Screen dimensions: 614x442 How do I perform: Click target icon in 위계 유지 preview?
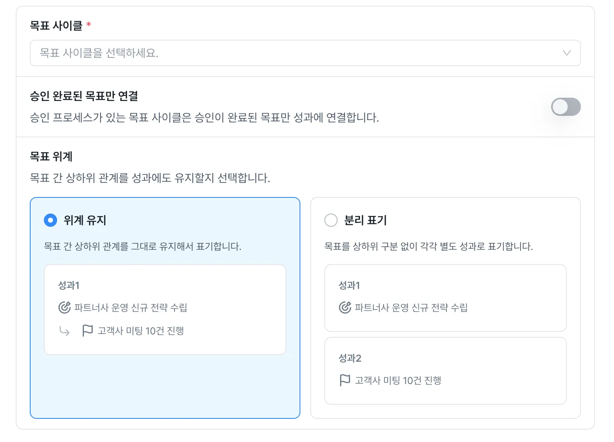pyautogui.click(x=65, y=307)
